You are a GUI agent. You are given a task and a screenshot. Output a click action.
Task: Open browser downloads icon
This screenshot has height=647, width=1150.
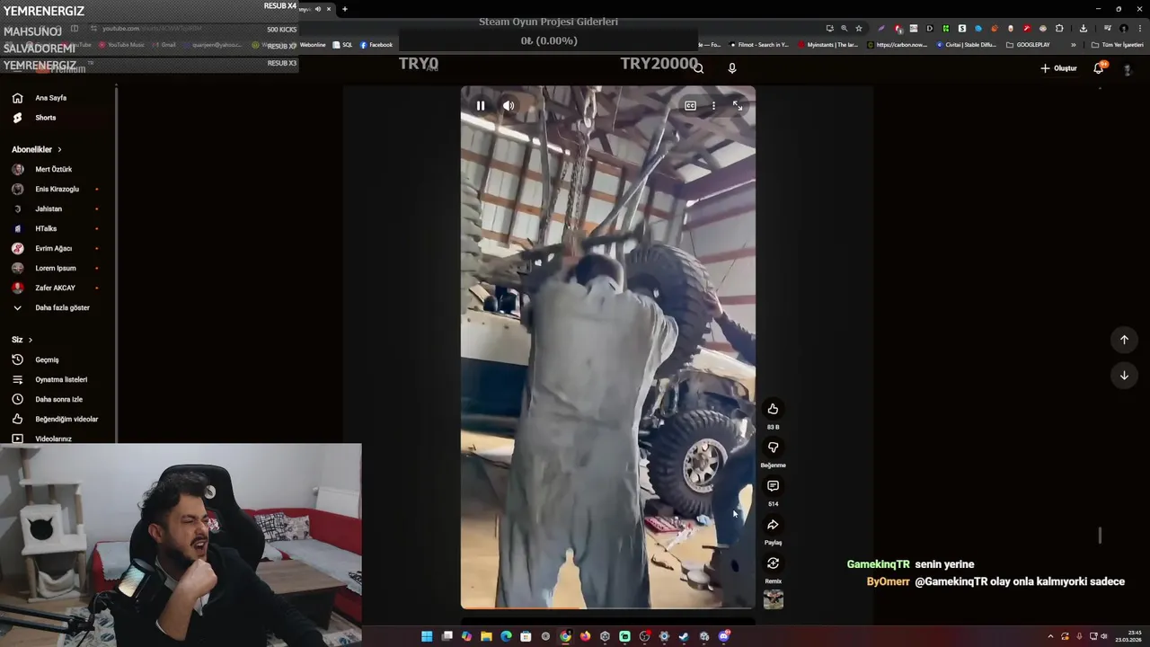coord(1084,28)
